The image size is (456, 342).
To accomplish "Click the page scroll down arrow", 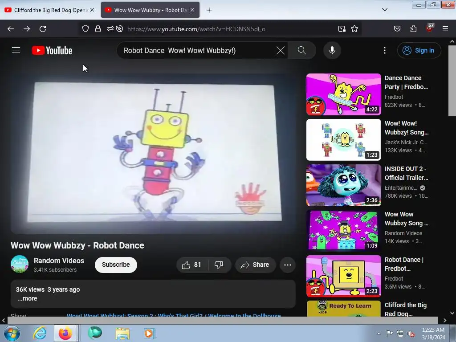I will point(452,313).
